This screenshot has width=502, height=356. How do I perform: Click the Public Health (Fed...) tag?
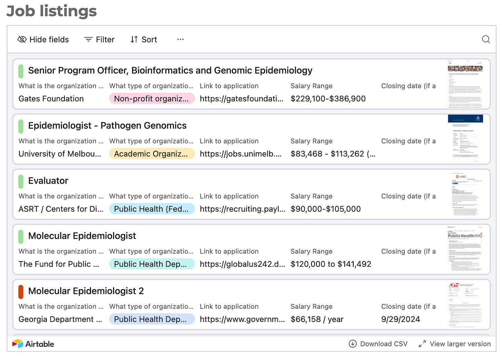click(x=152, y=209)
